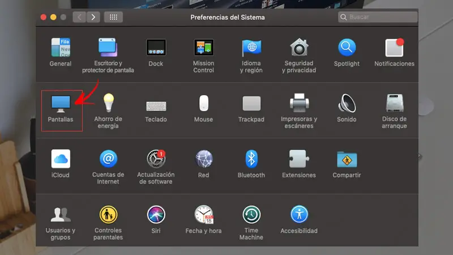Click the Buscar search field
The height and width of the screenshot is (255, 453).
pos(378,17)
